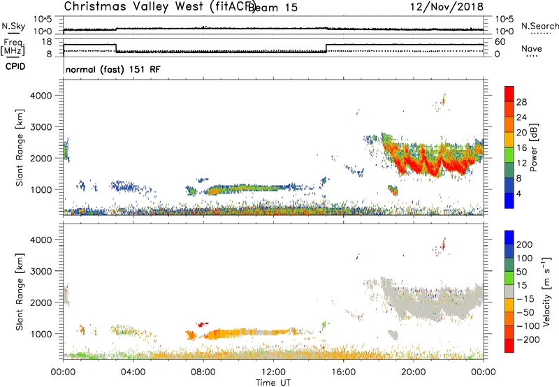Click the "3000" tick of the velocity panel
Image resolution: width=559 pixels, height=387 pixels.
41,271
